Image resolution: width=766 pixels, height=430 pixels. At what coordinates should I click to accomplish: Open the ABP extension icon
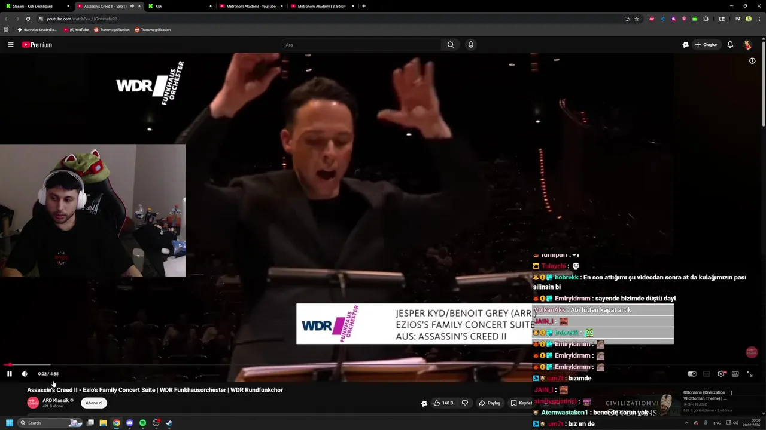(x=652, y=19)
